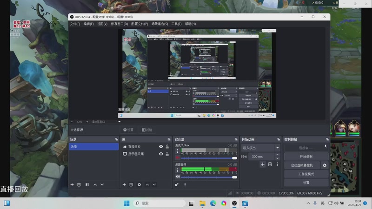Pop out the 混音器 dock panel

pos(235,139)
